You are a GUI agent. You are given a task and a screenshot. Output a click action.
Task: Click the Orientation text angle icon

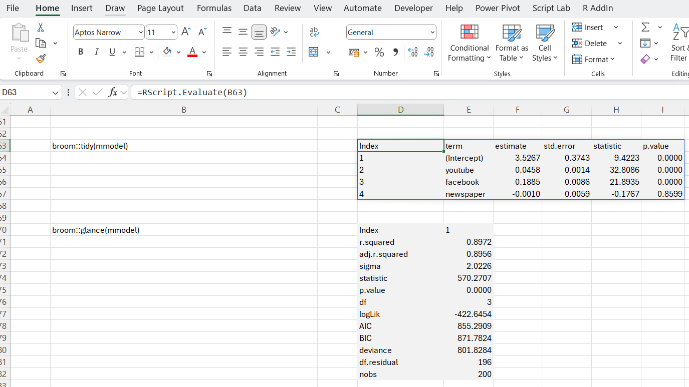pos(275,32)
